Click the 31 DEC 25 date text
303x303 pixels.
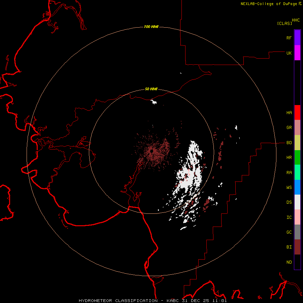[196, 301]
